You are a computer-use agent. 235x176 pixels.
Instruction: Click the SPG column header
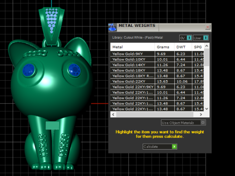[x=198, y=47]
